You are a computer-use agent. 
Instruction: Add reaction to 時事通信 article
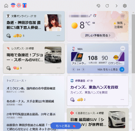click(72, 100)
